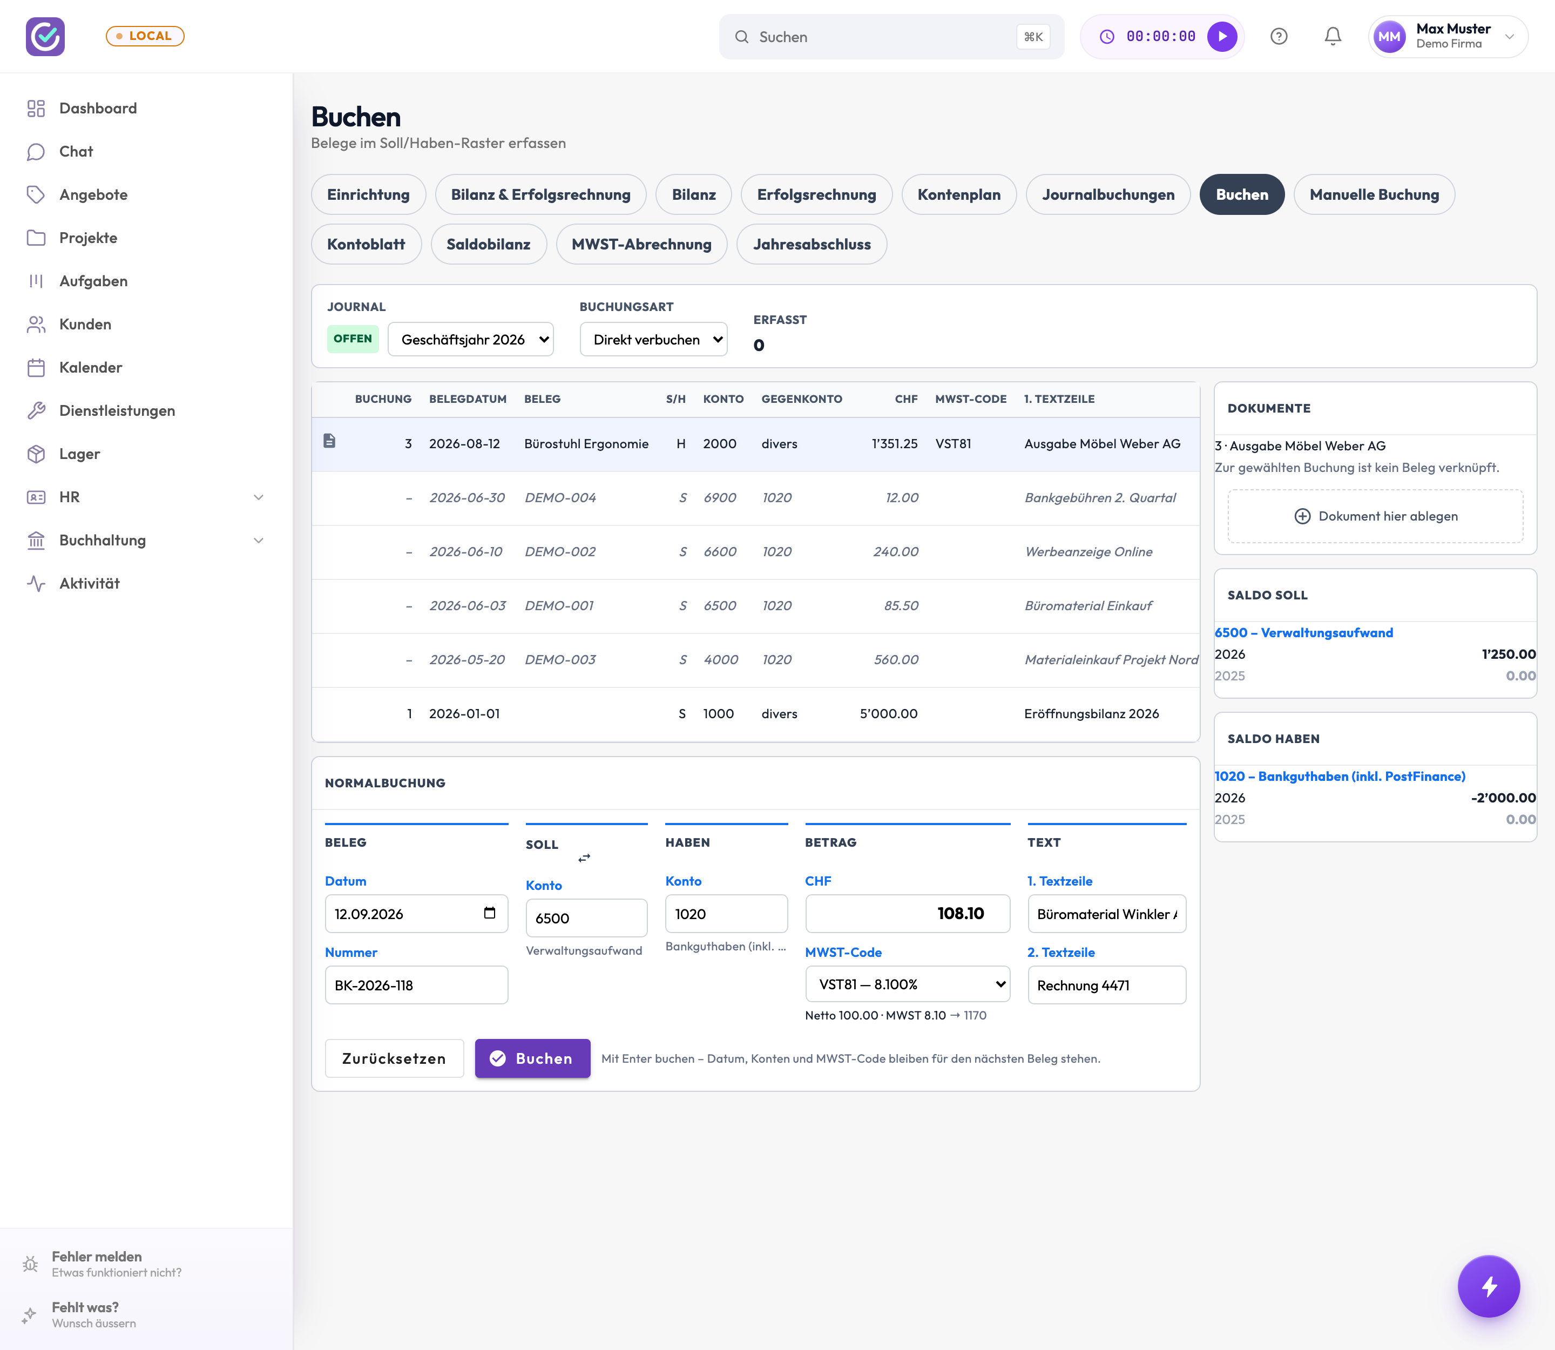This screenshot has width=1555, height=1350.
Task: Open the MWST-Code VST81 dropdown
Action: coord(907,984)
